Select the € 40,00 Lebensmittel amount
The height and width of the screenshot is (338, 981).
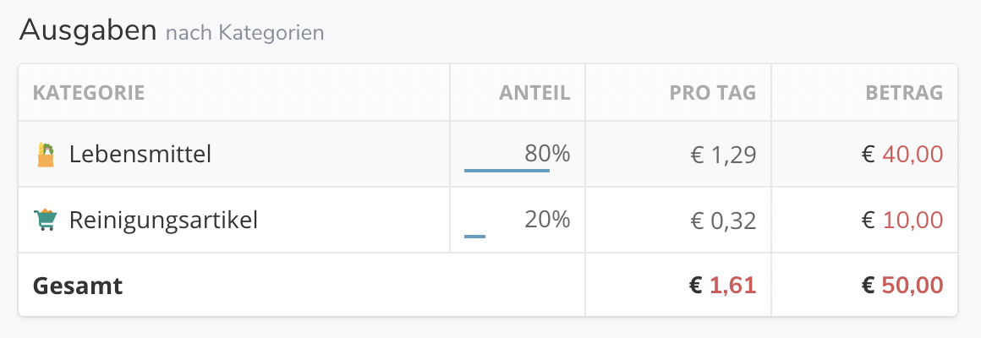pyautogui.click(x=902, y=155)
